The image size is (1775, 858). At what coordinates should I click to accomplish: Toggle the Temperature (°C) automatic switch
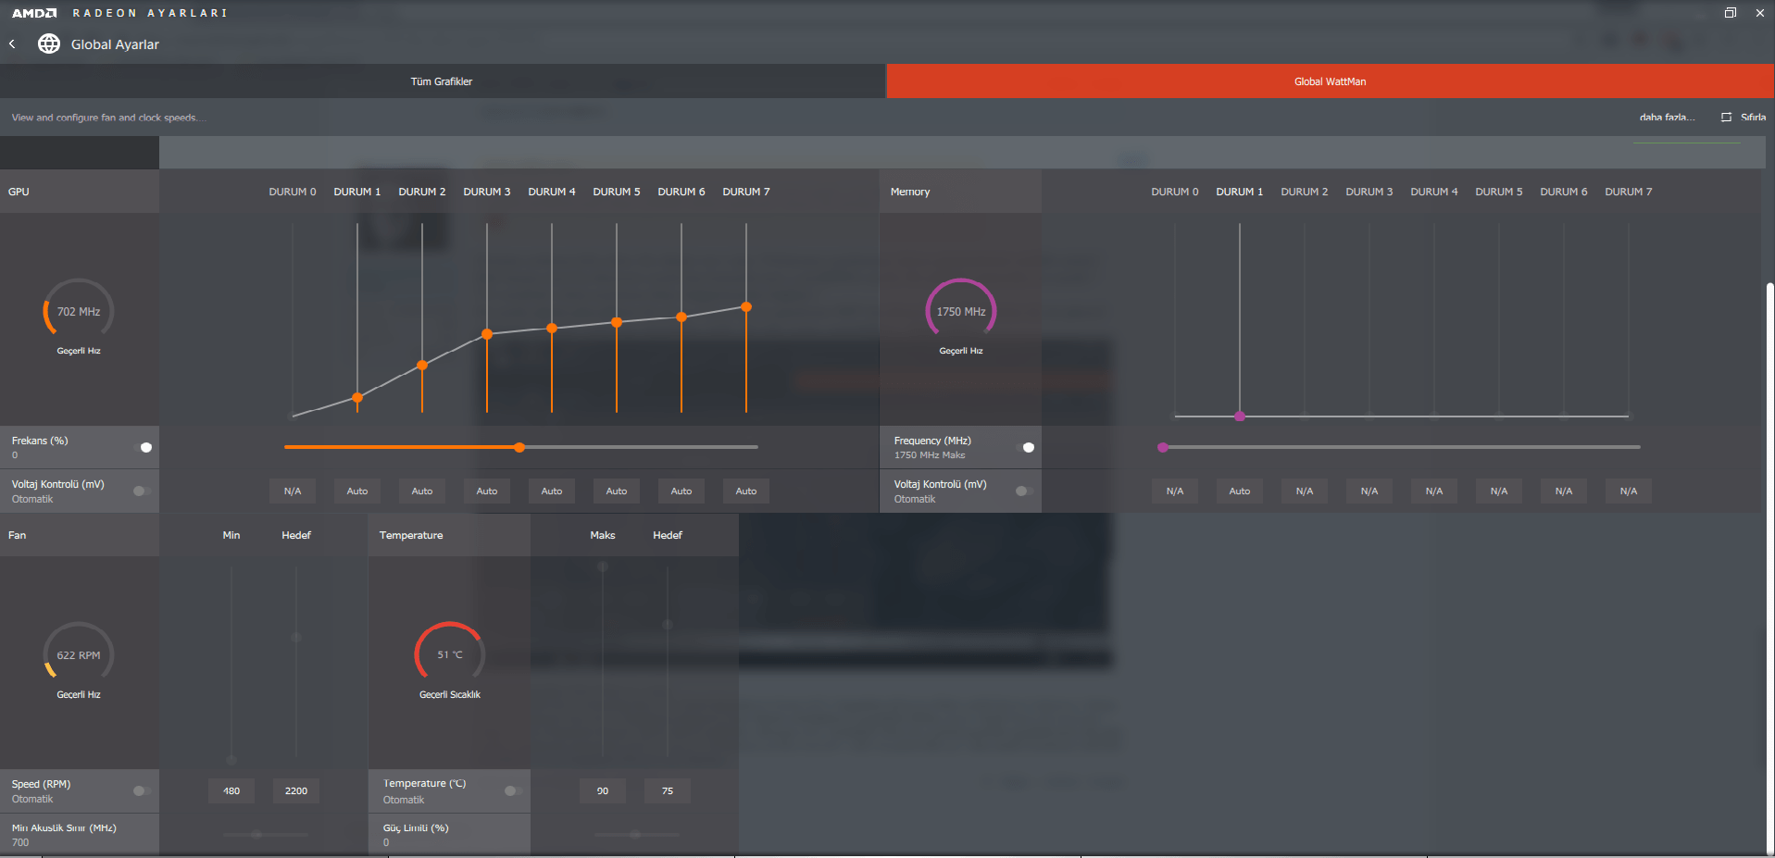click(513, 790)
